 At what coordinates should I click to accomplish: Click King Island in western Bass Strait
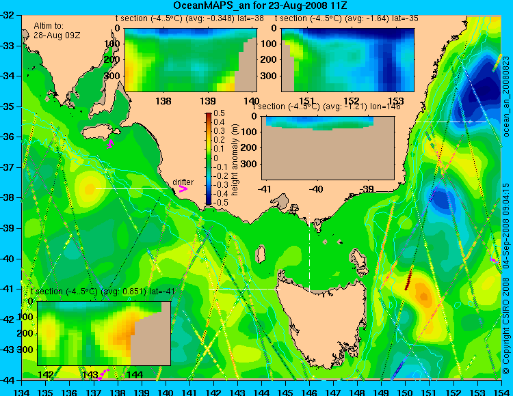pos(261,254)
